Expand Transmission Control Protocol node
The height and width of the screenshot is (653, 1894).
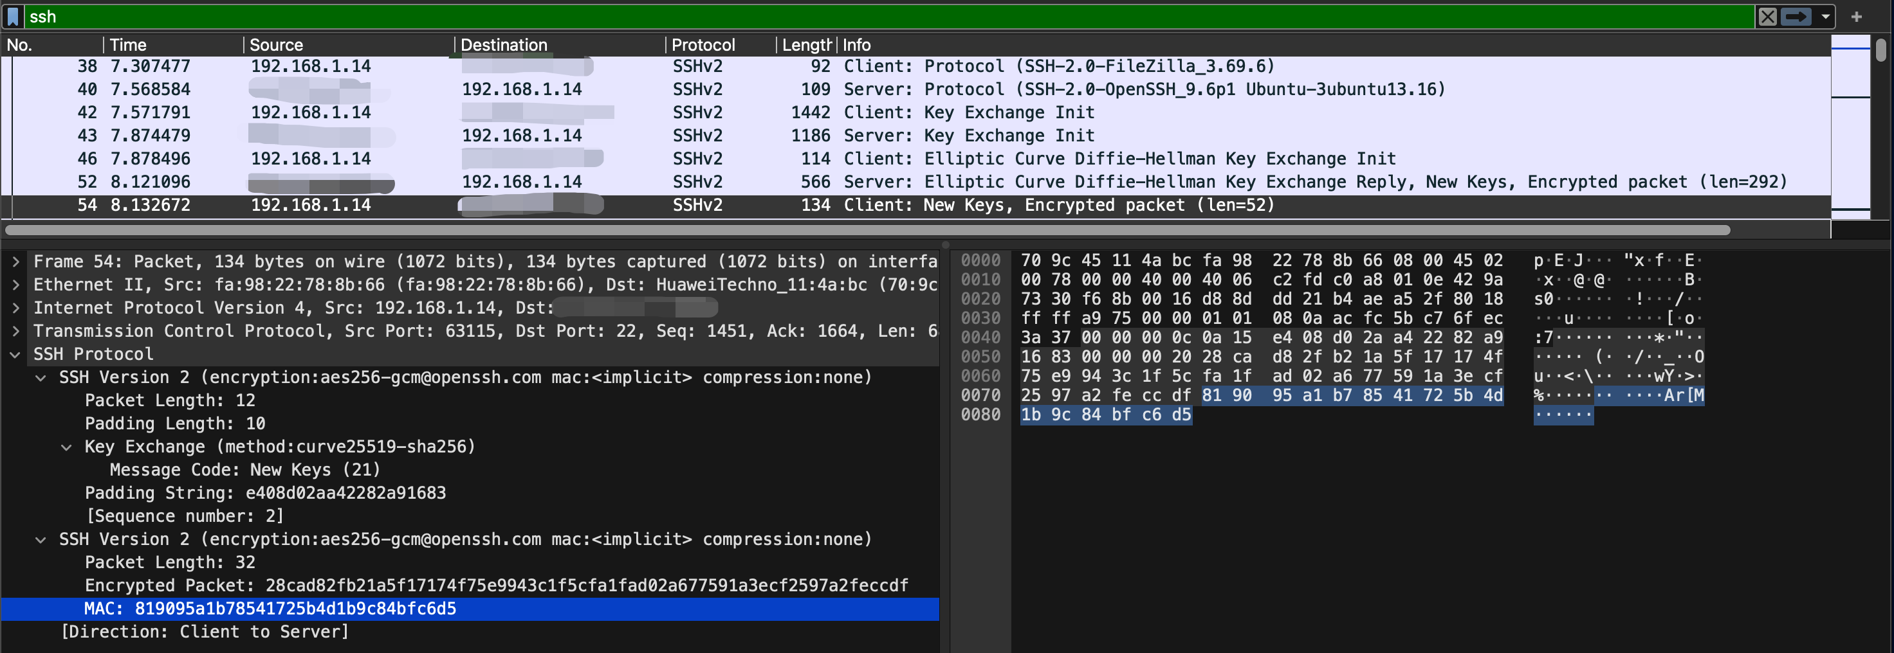[15, 331]
